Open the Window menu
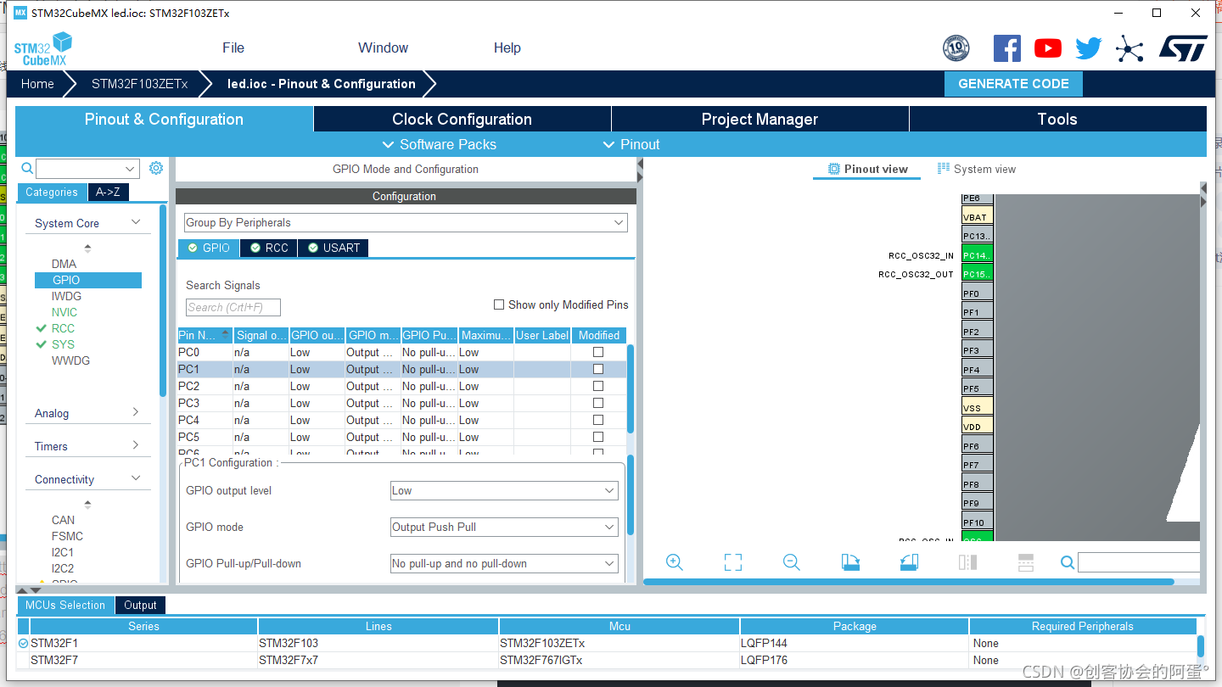This screenshot has width=1222, height=687. point(383,48)
